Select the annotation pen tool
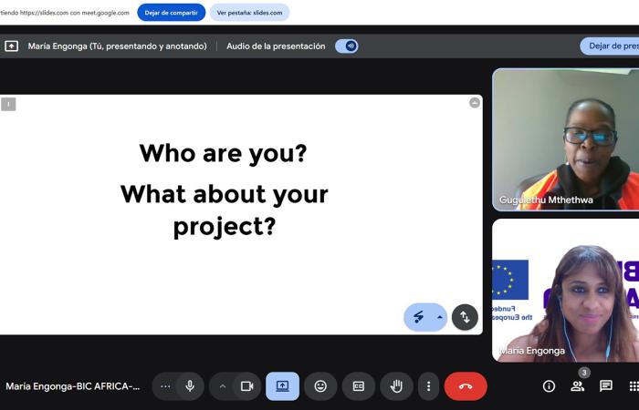Screen dimensions: 639x410 point(419,317)
